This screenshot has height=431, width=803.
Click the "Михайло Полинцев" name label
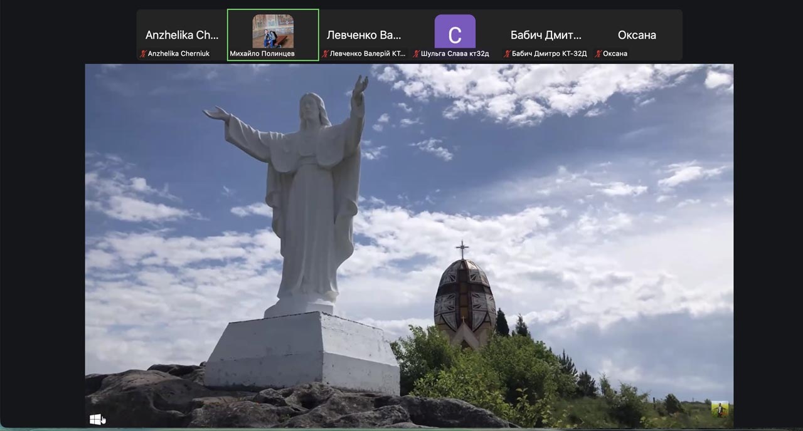click(x=262, y=54)
